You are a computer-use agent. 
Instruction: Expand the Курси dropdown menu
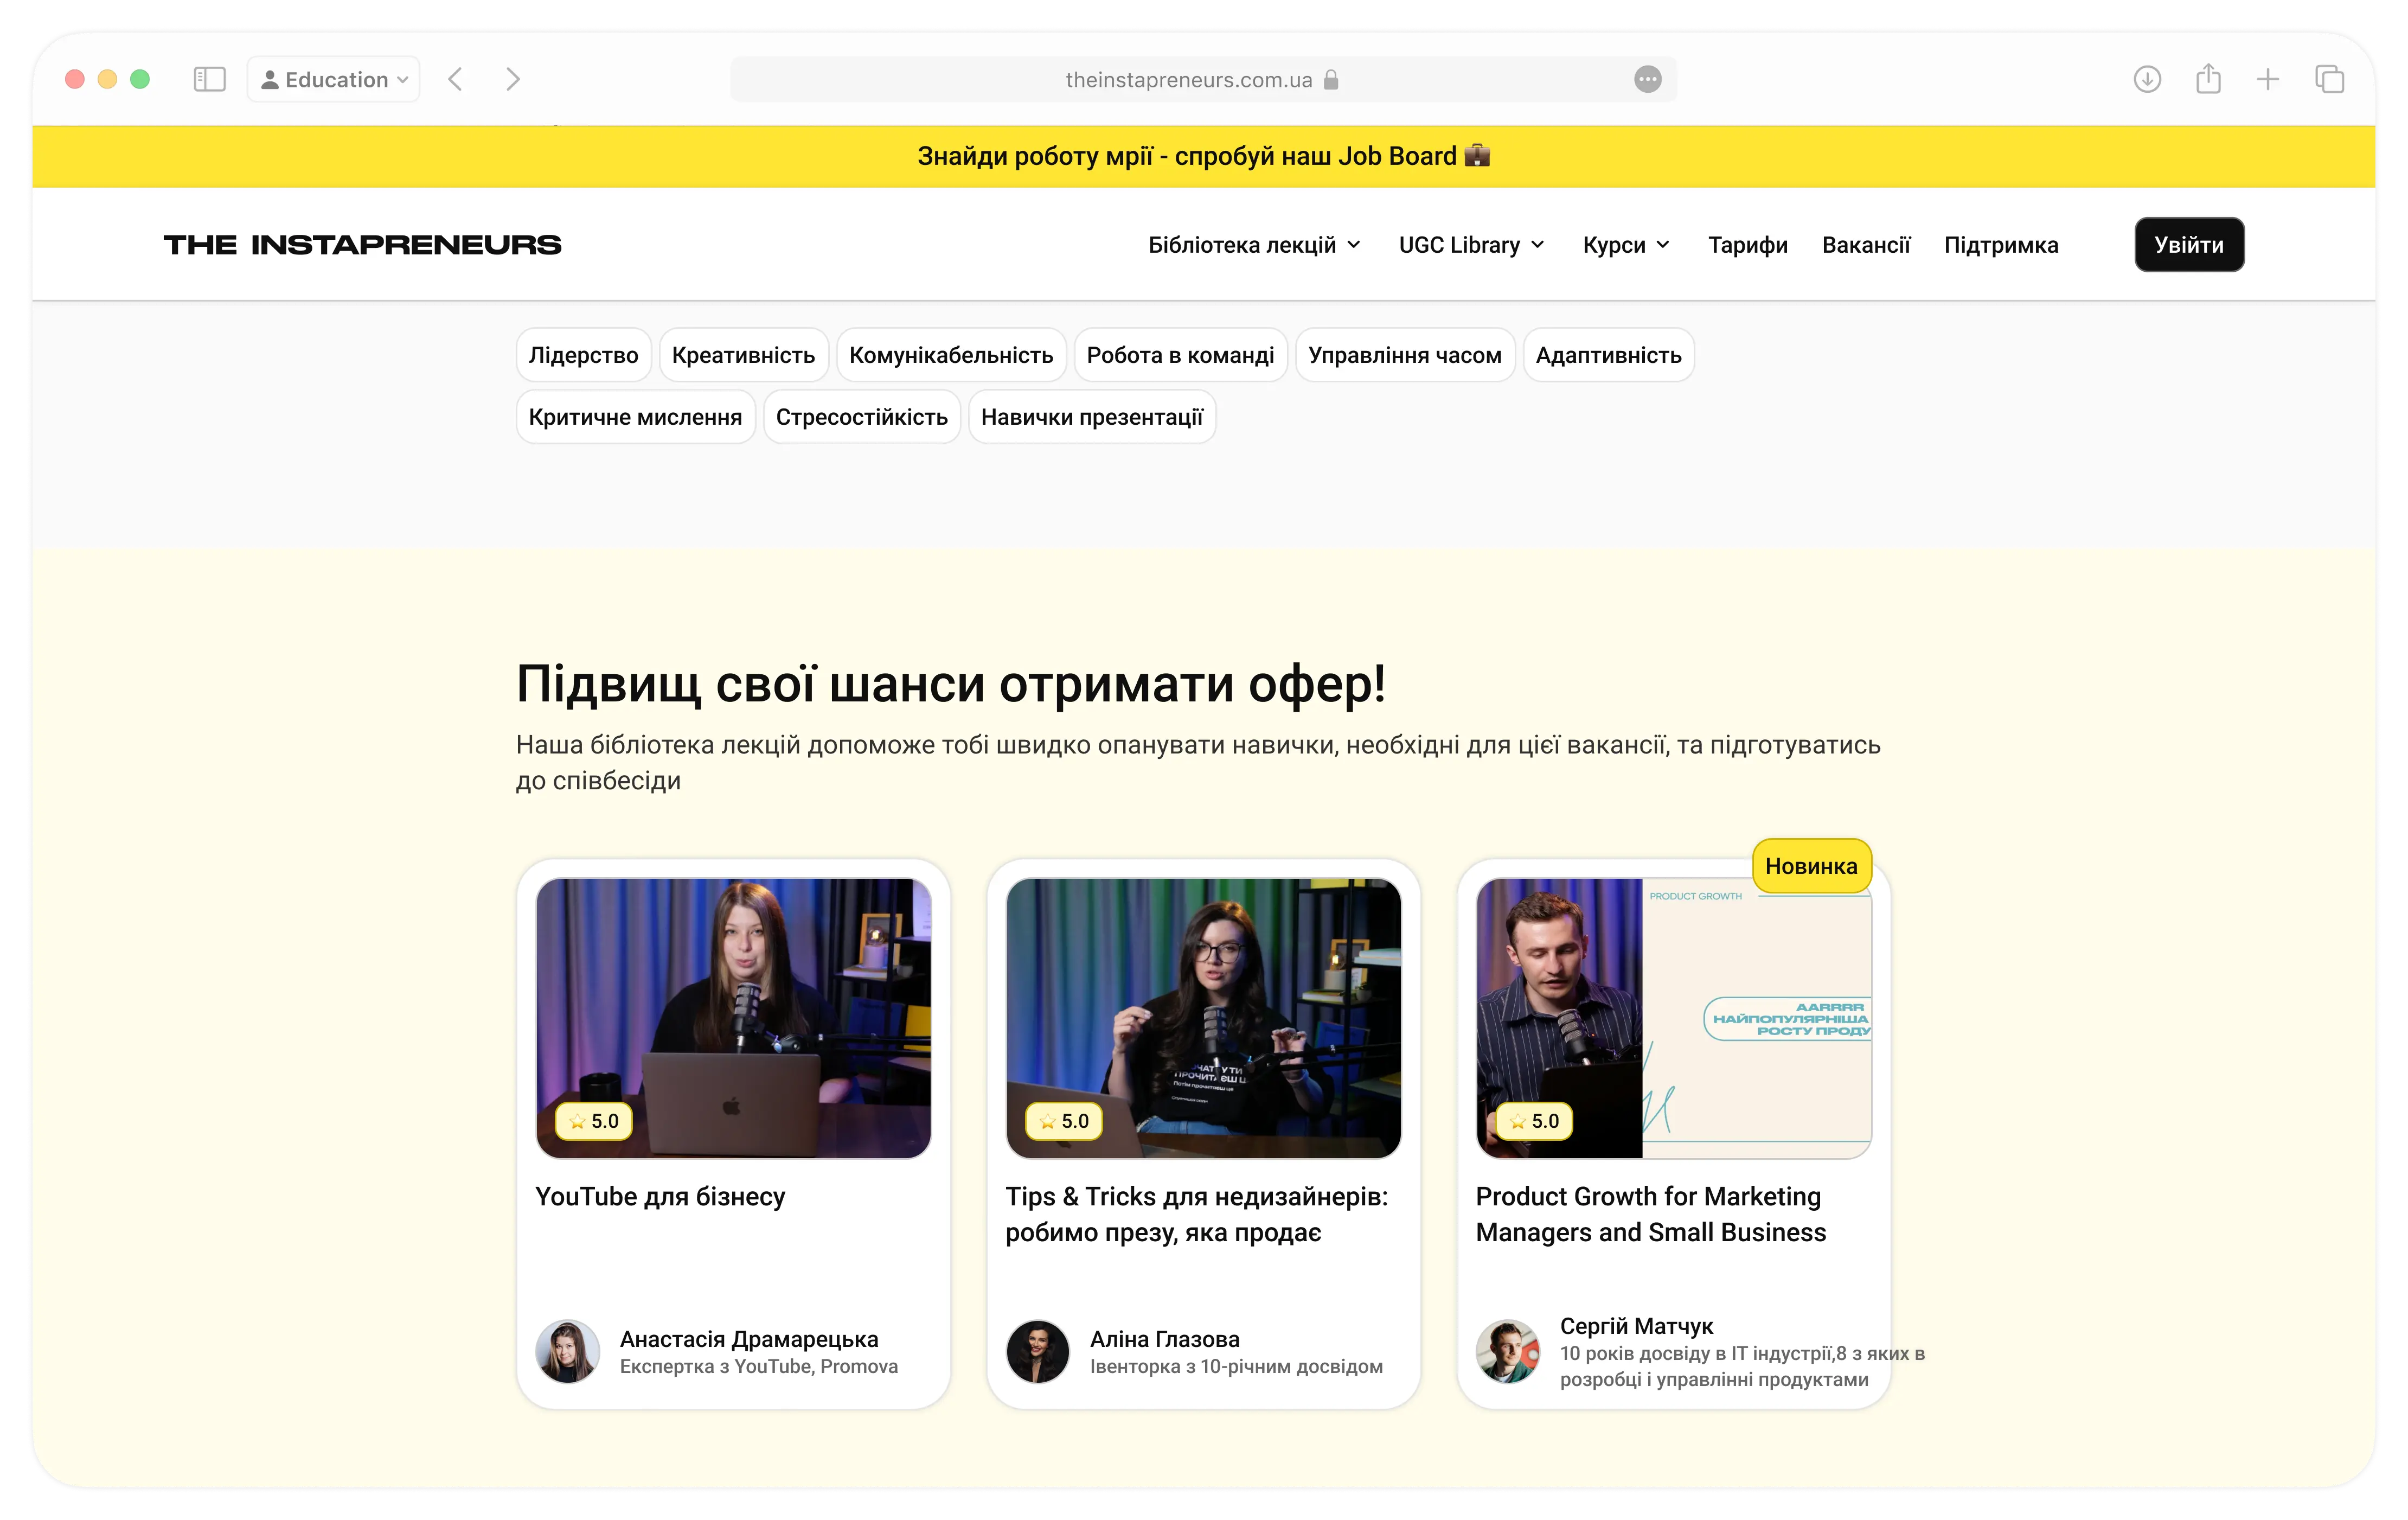(1625, 245)
